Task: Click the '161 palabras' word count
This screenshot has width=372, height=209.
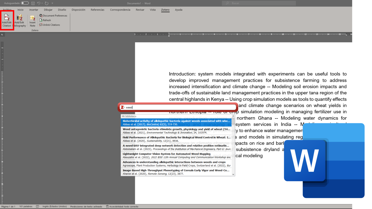Action: pyautogui.click(x=26, y=207)
